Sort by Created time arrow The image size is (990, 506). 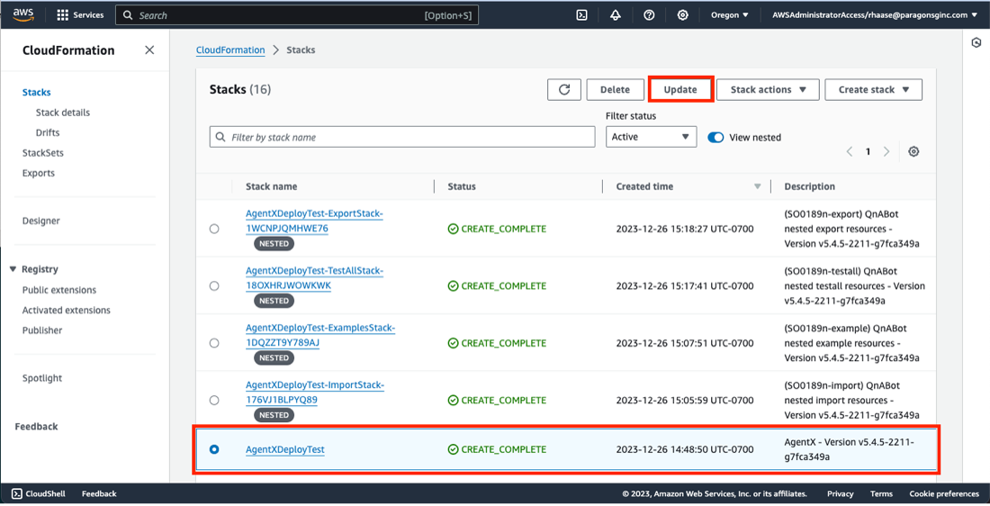point(757,186)
